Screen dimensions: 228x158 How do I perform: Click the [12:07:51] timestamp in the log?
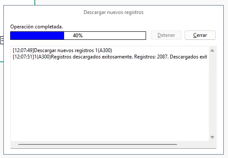tap(23, 57)
